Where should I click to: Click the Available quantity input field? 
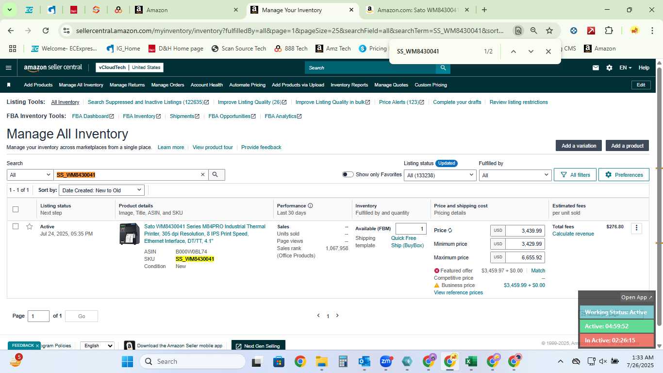pos(411,229)
